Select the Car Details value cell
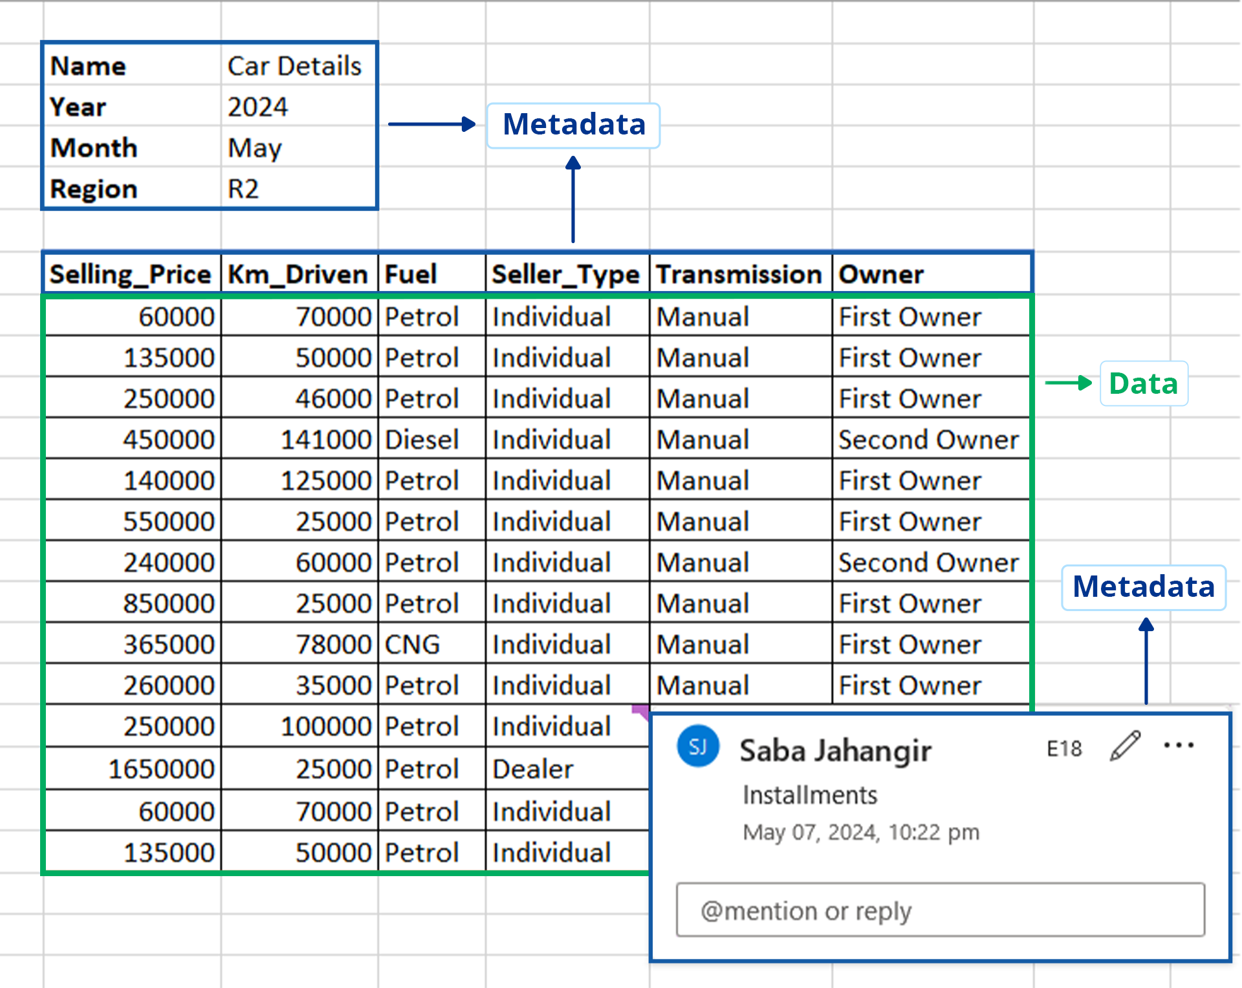Screen dimensions: 1242x988 click(x=293, y=65)
